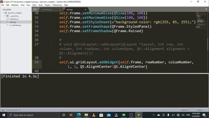209x118 pixels.
Task: Launch Microsoft Edge from taskbar
Action: coord(79,115)
